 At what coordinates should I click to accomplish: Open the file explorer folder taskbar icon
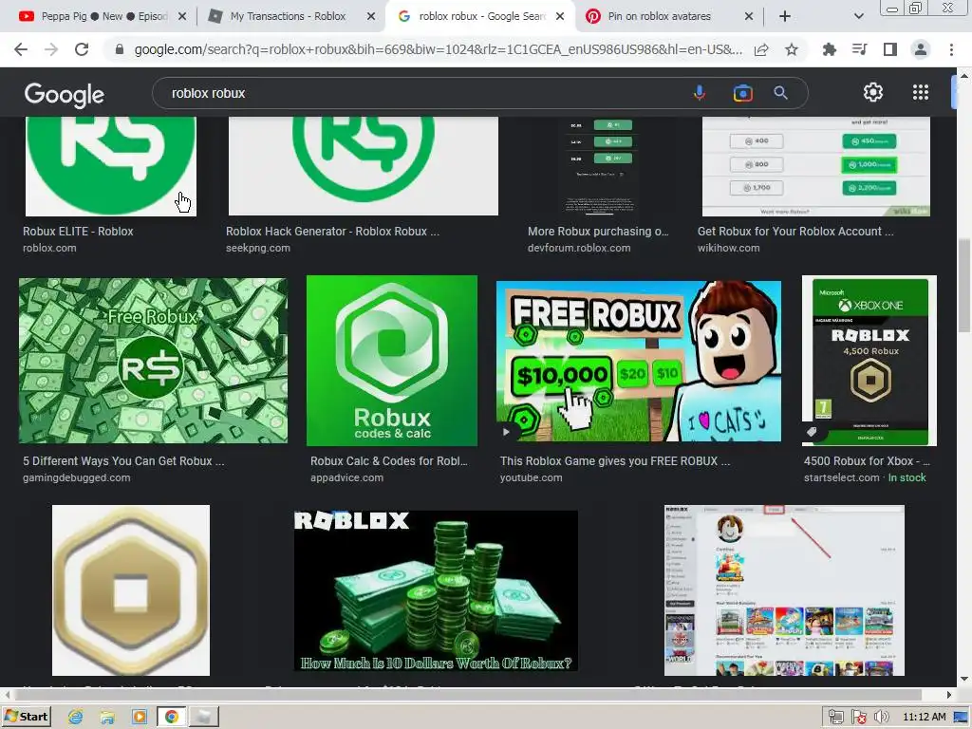(107, 718)
